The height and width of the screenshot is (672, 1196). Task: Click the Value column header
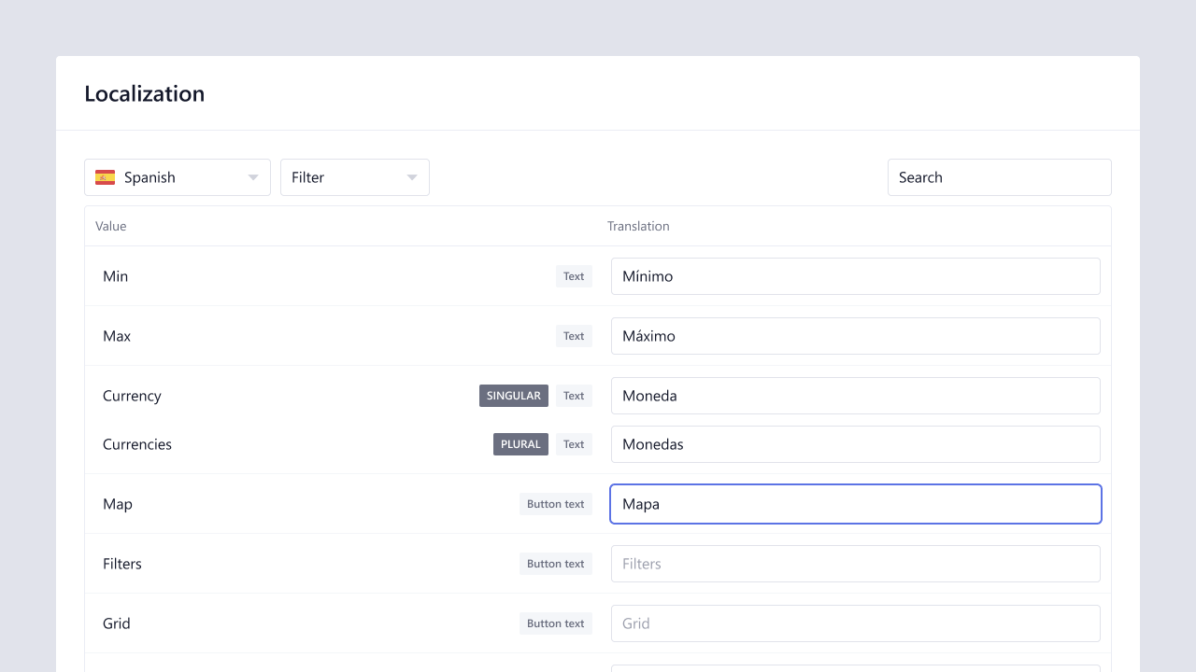pos(110,226)
